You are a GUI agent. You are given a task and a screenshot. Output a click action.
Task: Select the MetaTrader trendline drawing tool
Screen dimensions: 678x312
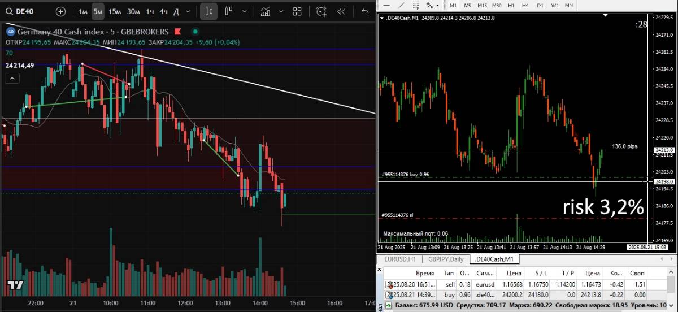click(x=401, y=5)
